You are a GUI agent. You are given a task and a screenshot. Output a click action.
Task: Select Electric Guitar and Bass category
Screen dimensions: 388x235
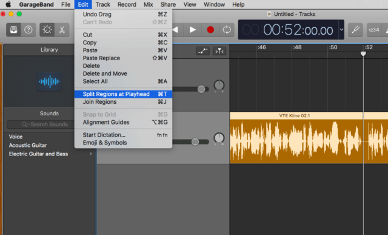pos(38,154)
